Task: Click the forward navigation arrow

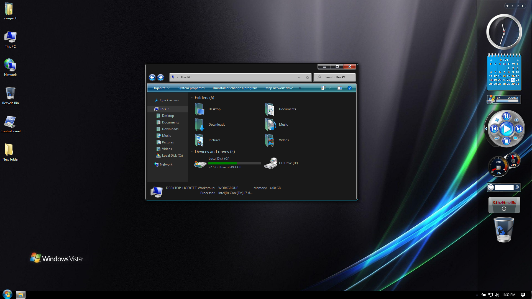Action: point(160,77)
